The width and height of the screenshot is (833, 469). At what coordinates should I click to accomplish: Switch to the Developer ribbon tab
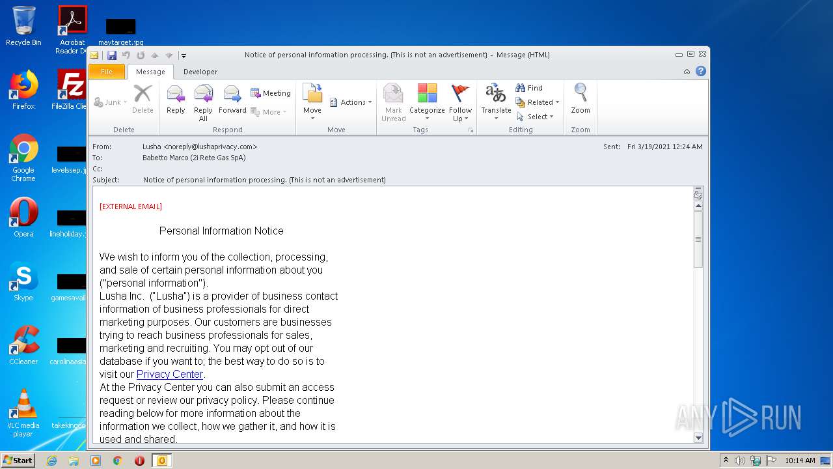(x=200, y=72)
